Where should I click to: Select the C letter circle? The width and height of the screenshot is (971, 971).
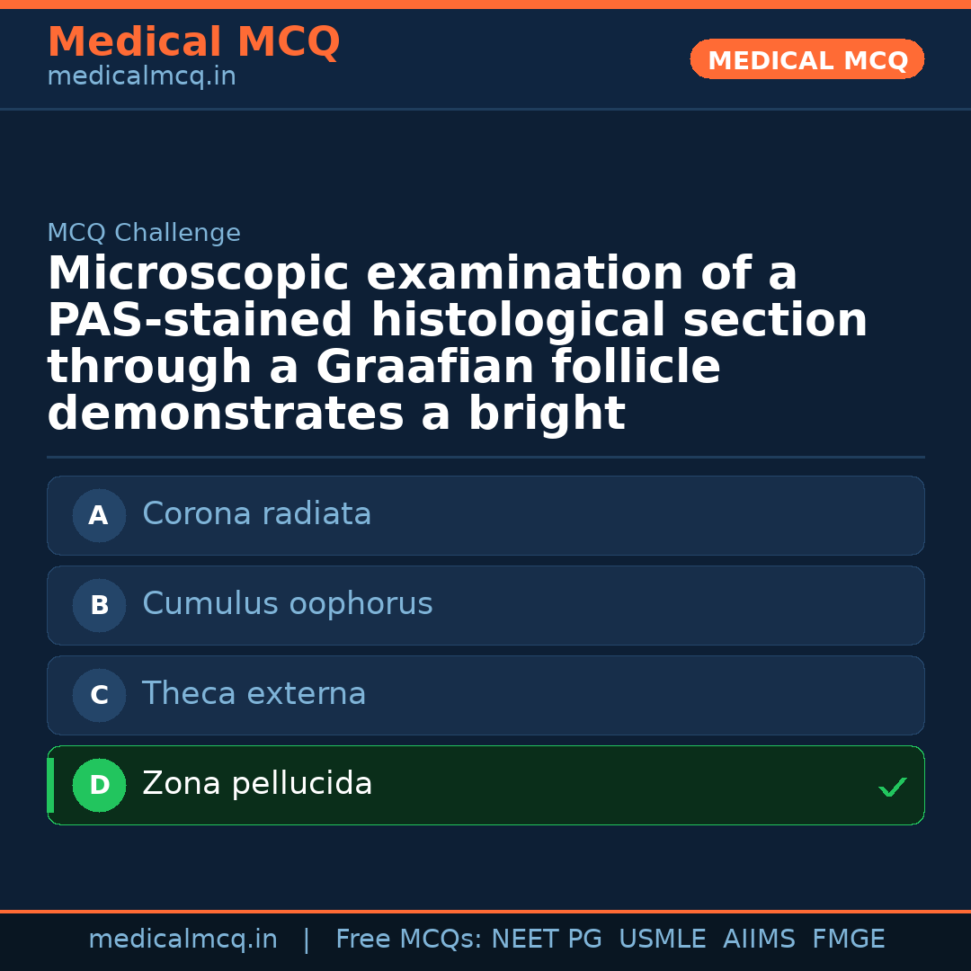99,696
